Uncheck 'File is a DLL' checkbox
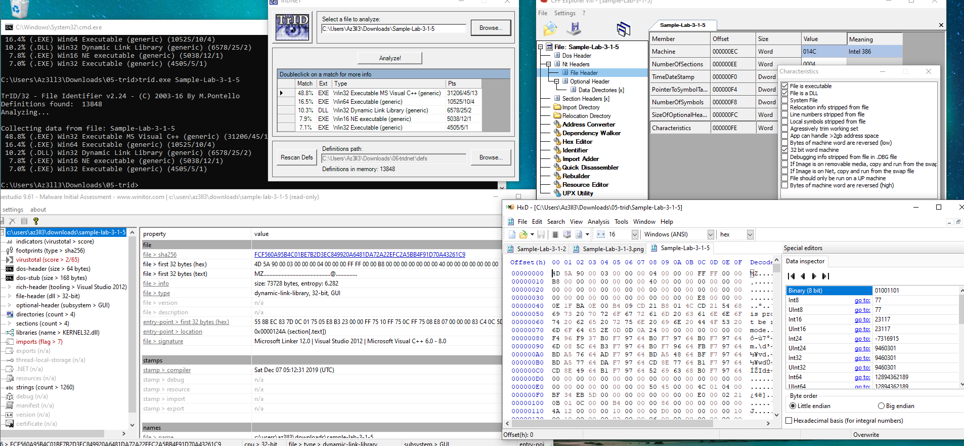The image size is (964, 446). [785, 93]
